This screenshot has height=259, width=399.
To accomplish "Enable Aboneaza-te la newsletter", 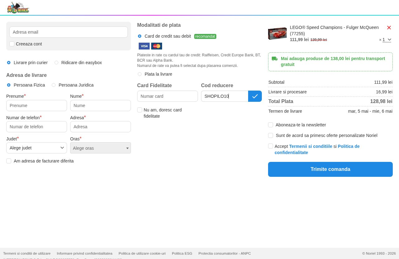I will (x=271, y=125).
